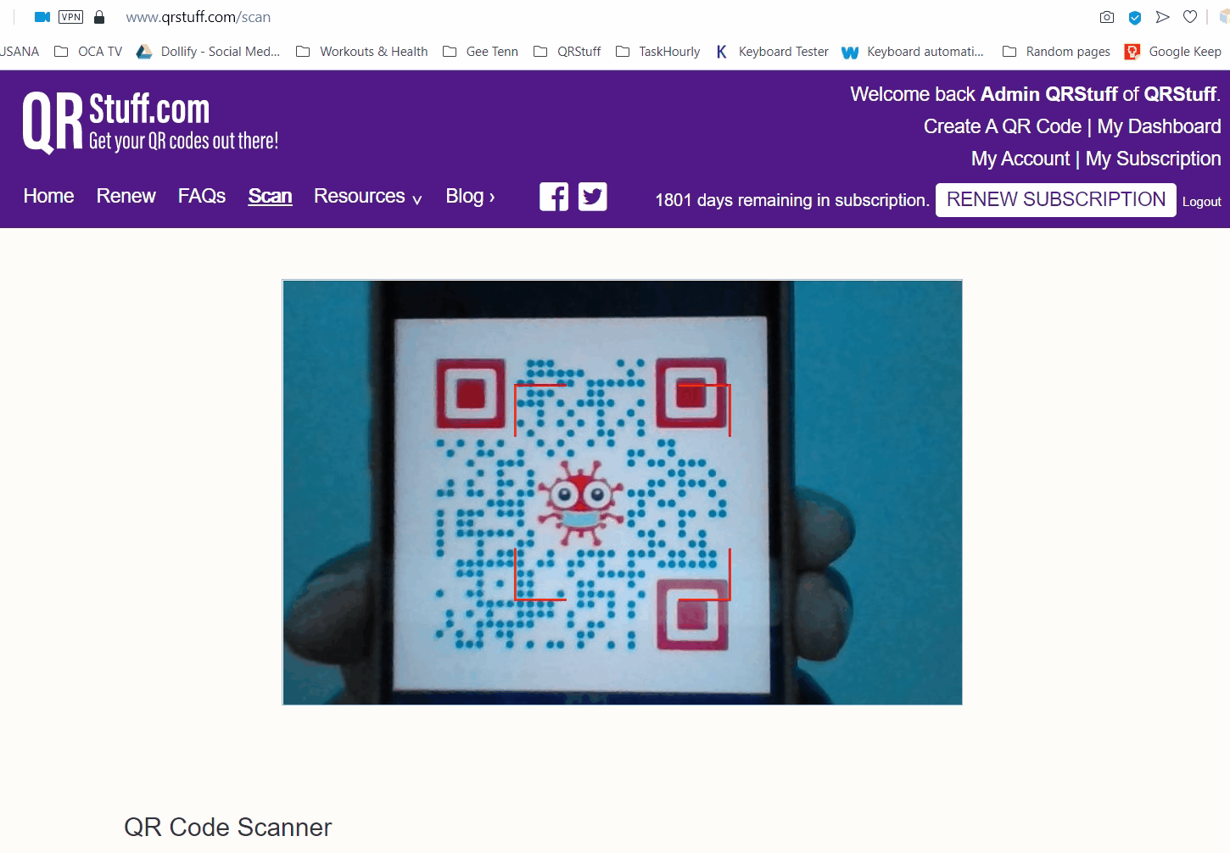Go to the Home menu item
This screenshot has height=853, width=1230.
[48, 196]
